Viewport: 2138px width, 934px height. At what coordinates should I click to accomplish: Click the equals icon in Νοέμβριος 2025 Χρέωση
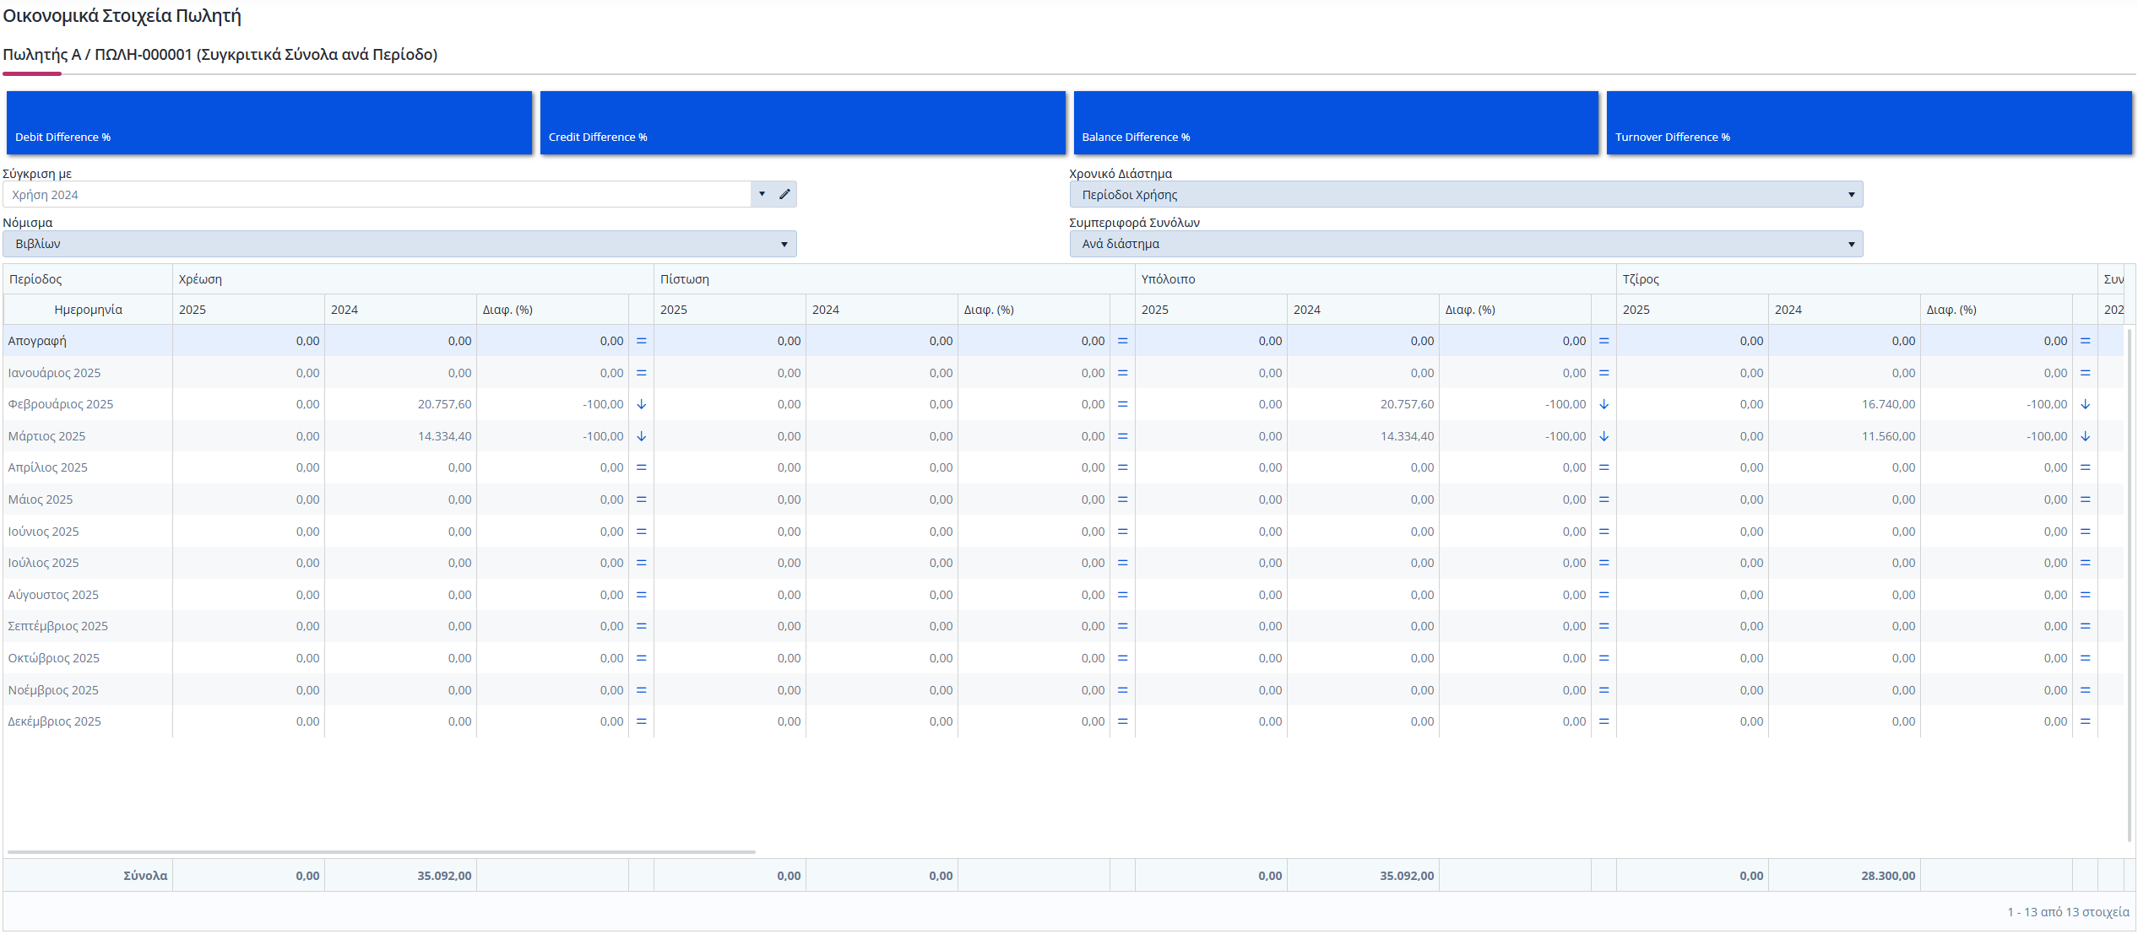(642, 690)
